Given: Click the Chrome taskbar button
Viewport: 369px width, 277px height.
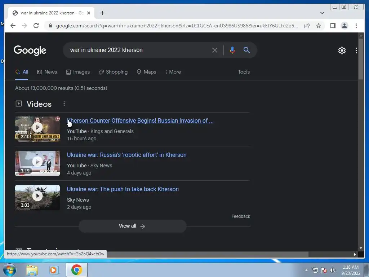Looking at the screenshot, I should point(77,270).
